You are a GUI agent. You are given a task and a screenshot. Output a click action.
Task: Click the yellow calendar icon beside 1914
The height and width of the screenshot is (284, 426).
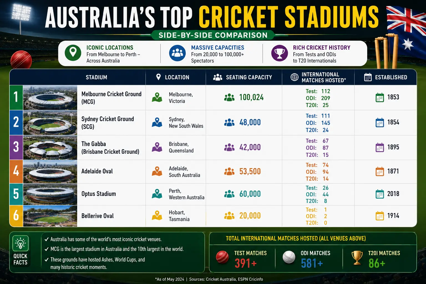tap(380, 216)
